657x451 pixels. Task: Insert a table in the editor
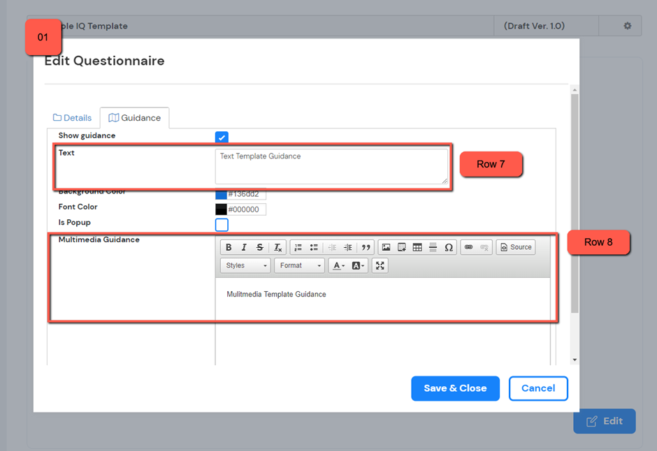417,248
